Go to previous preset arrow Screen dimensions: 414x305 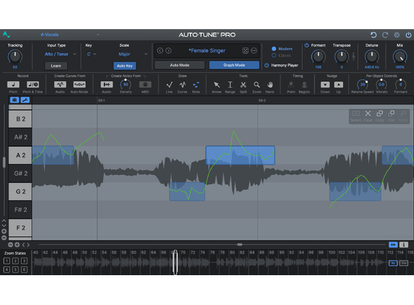[x=160, y=50]
